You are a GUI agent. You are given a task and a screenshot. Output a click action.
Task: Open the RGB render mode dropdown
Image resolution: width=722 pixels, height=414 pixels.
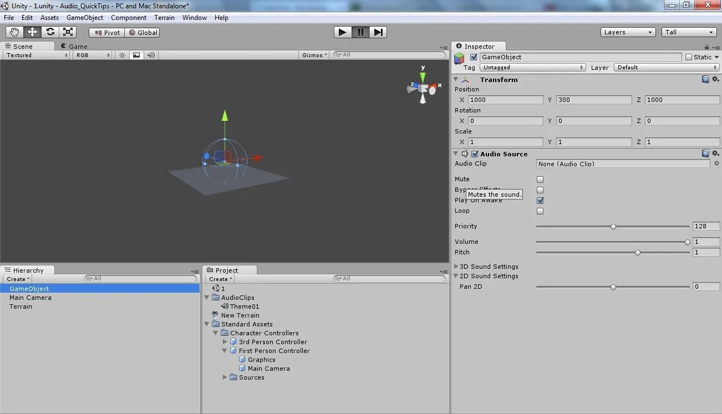coord(93,55)
